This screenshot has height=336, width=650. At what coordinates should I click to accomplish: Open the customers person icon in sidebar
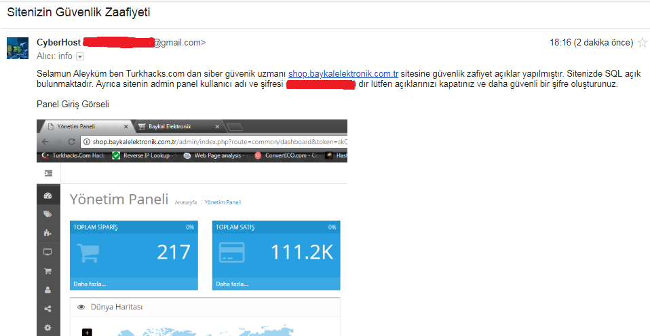click(x=47, y=290)
